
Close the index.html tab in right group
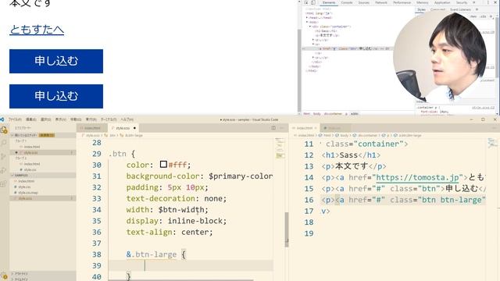point(316,128)
